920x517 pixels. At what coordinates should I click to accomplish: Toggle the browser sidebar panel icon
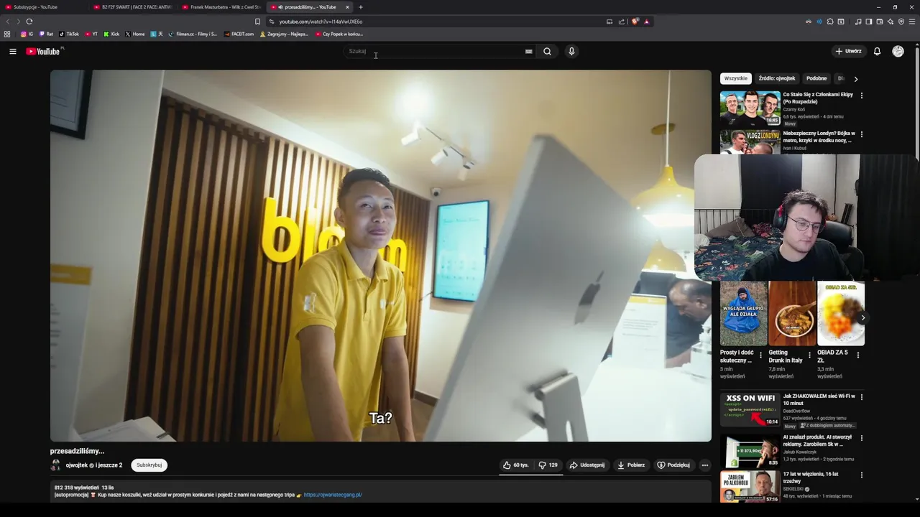pos(869,22)
